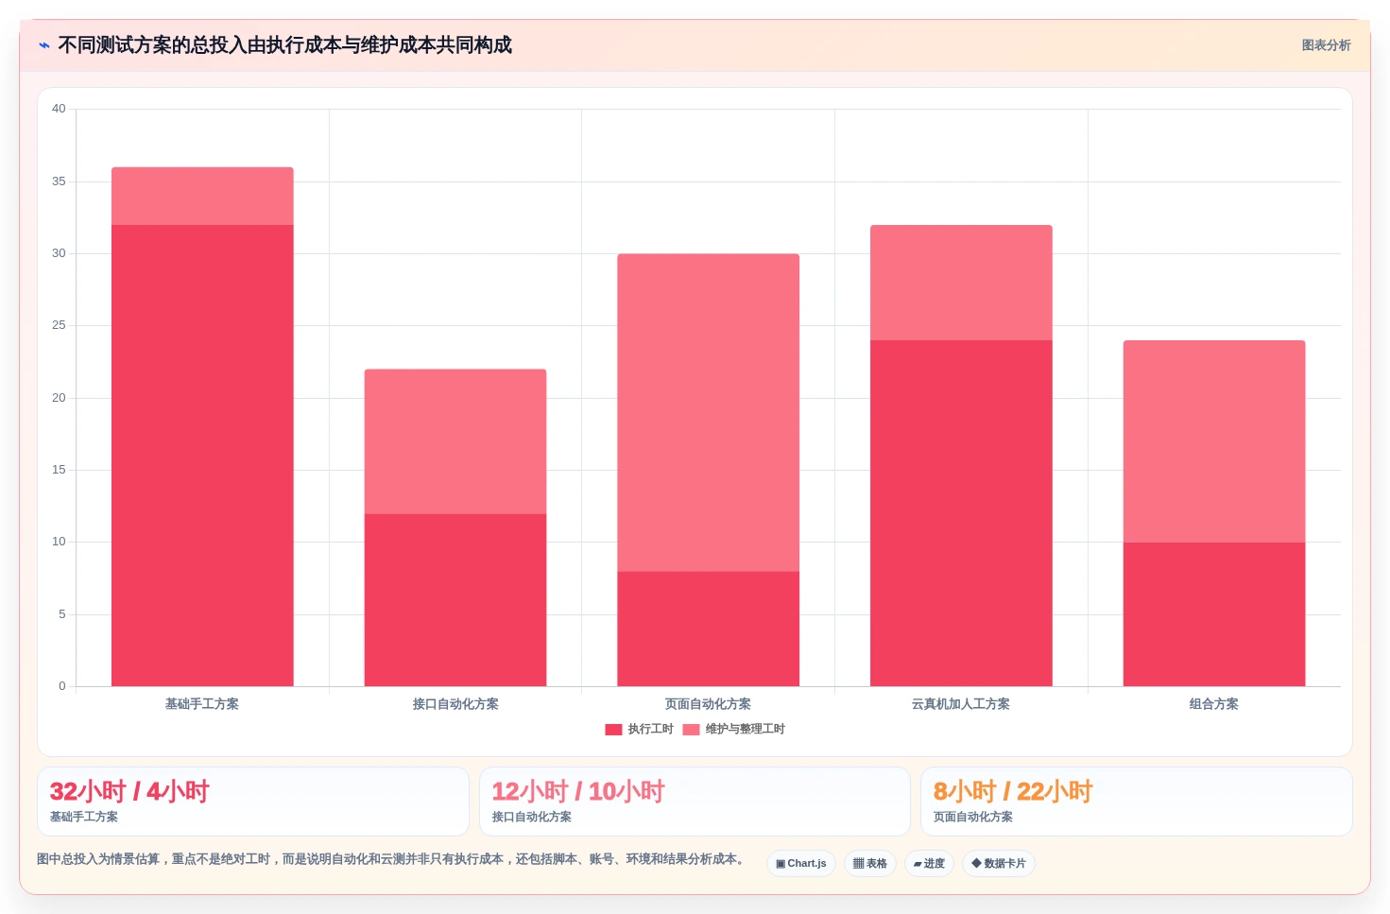Screen dimensions: 1390x914
Task: Click the 接口自动化方案 execution bar segment
Action: pos(455,600)
